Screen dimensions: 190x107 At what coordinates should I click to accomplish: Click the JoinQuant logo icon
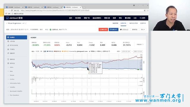click(7, 18)
